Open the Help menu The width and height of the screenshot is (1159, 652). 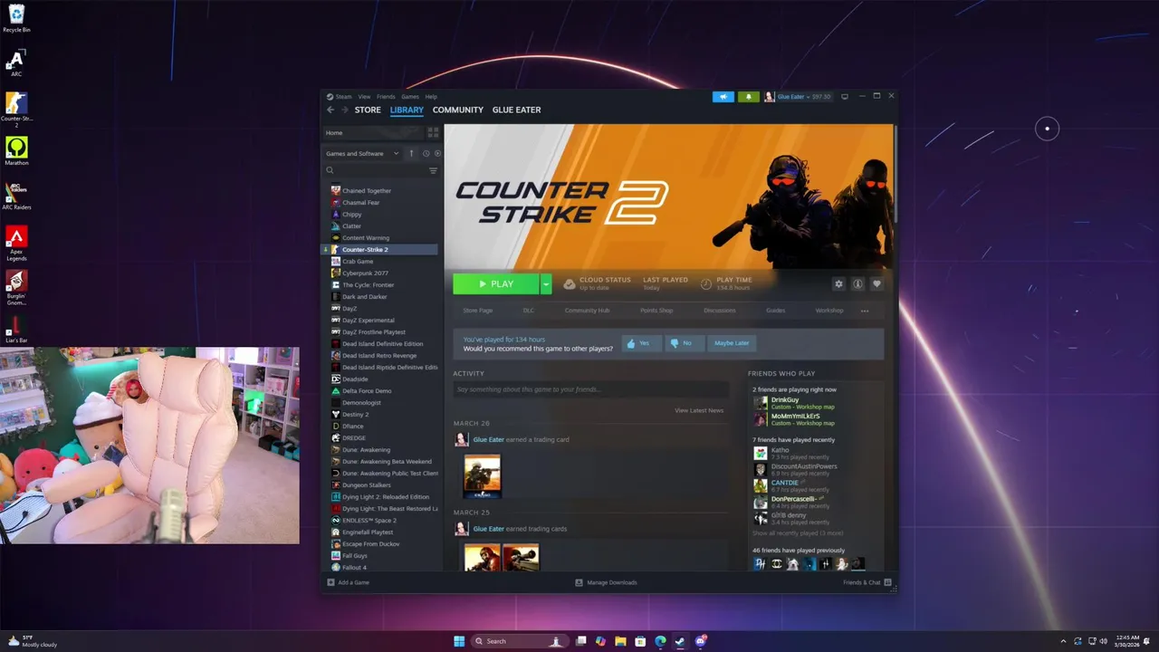pyautogui.click(x=431, y=97)
